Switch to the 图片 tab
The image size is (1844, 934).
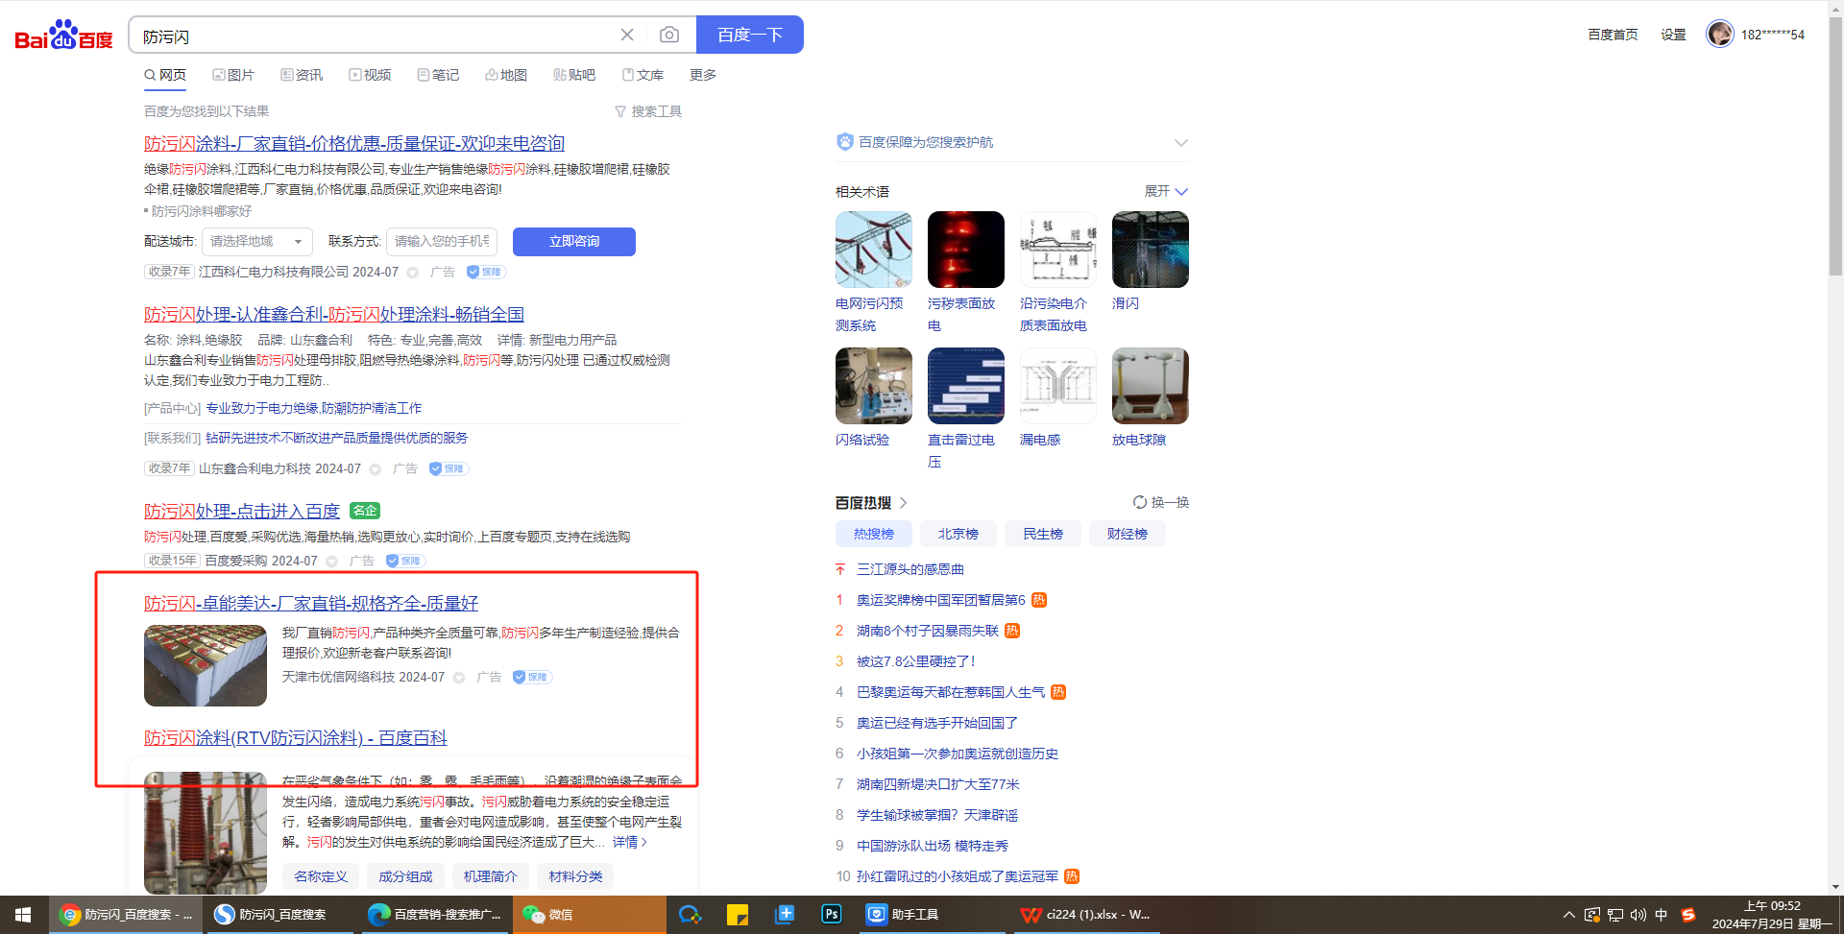point(233,75)
